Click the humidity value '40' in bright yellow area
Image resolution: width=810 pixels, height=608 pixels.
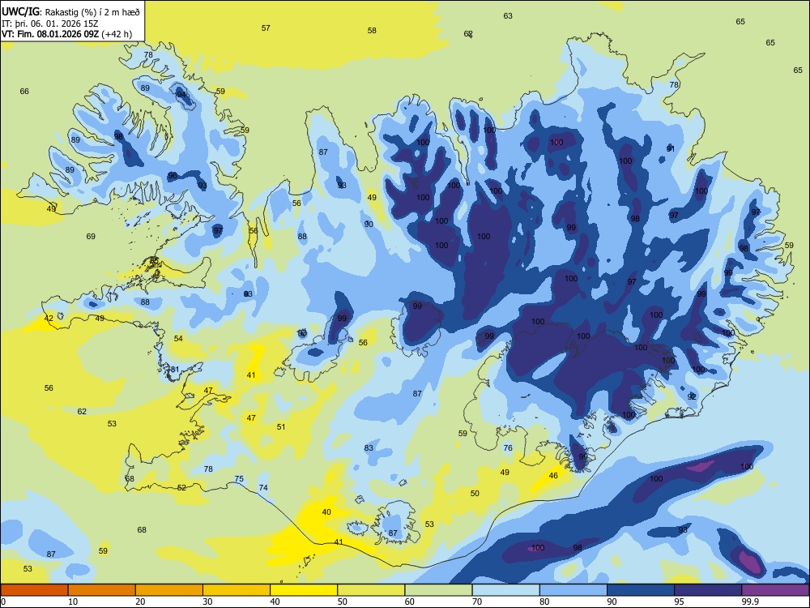(326, 512)
